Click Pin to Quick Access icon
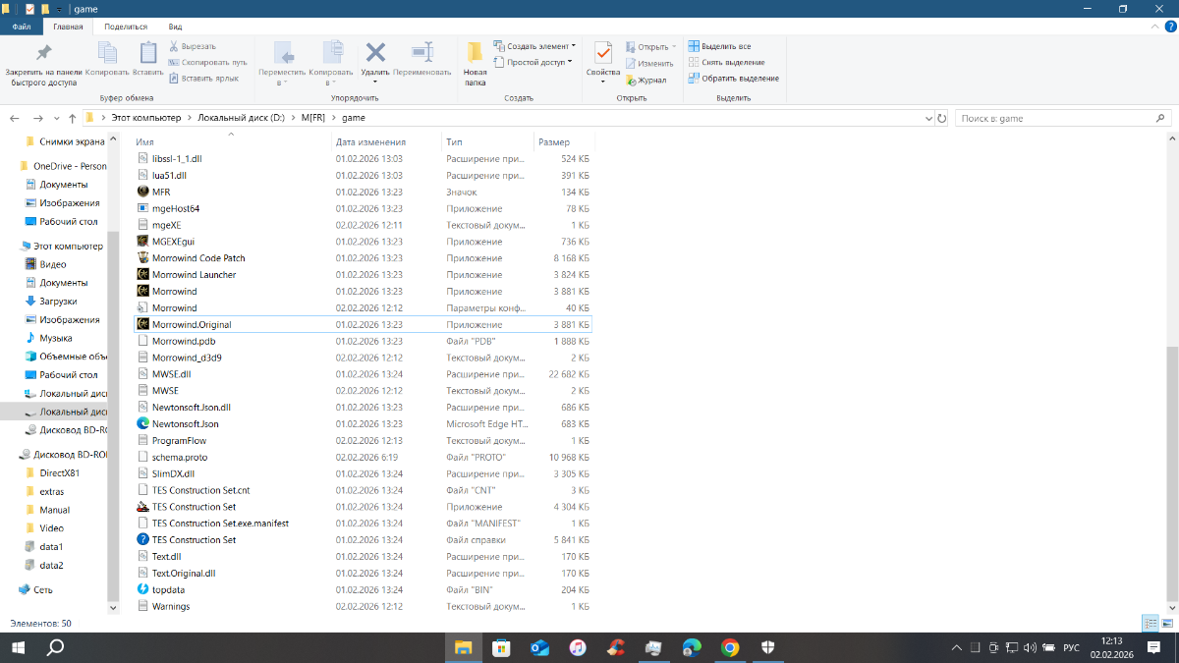 coord(43,53)
